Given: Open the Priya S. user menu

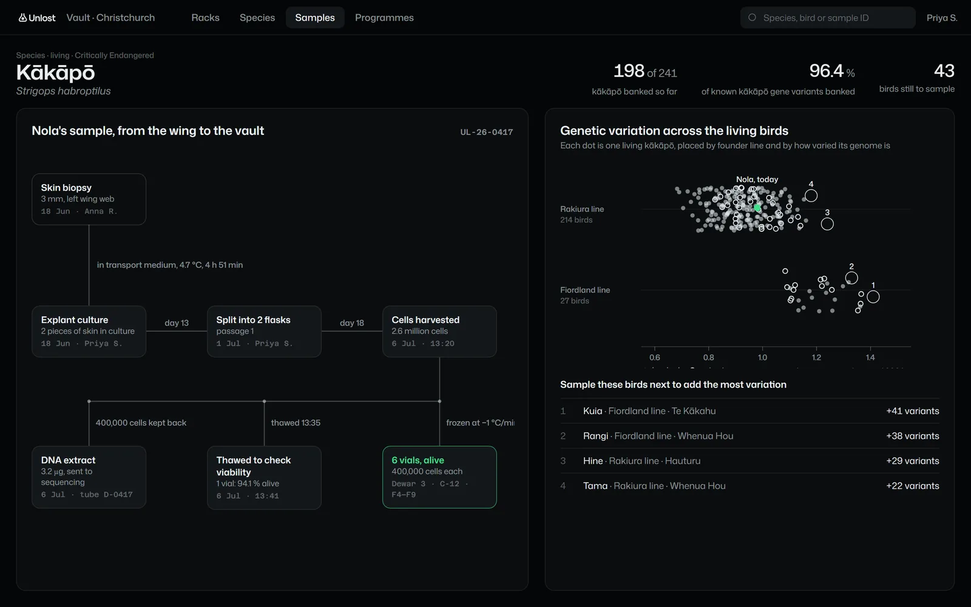Looking at the screenshot, I should point(942,18).
